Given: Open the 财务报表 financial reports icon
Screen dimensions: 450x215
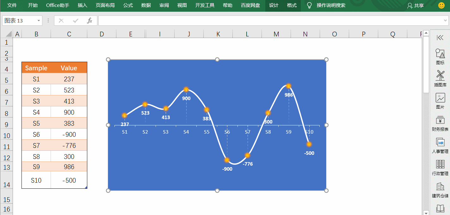Looking at the screenshot, I should (x=440, y=120).
